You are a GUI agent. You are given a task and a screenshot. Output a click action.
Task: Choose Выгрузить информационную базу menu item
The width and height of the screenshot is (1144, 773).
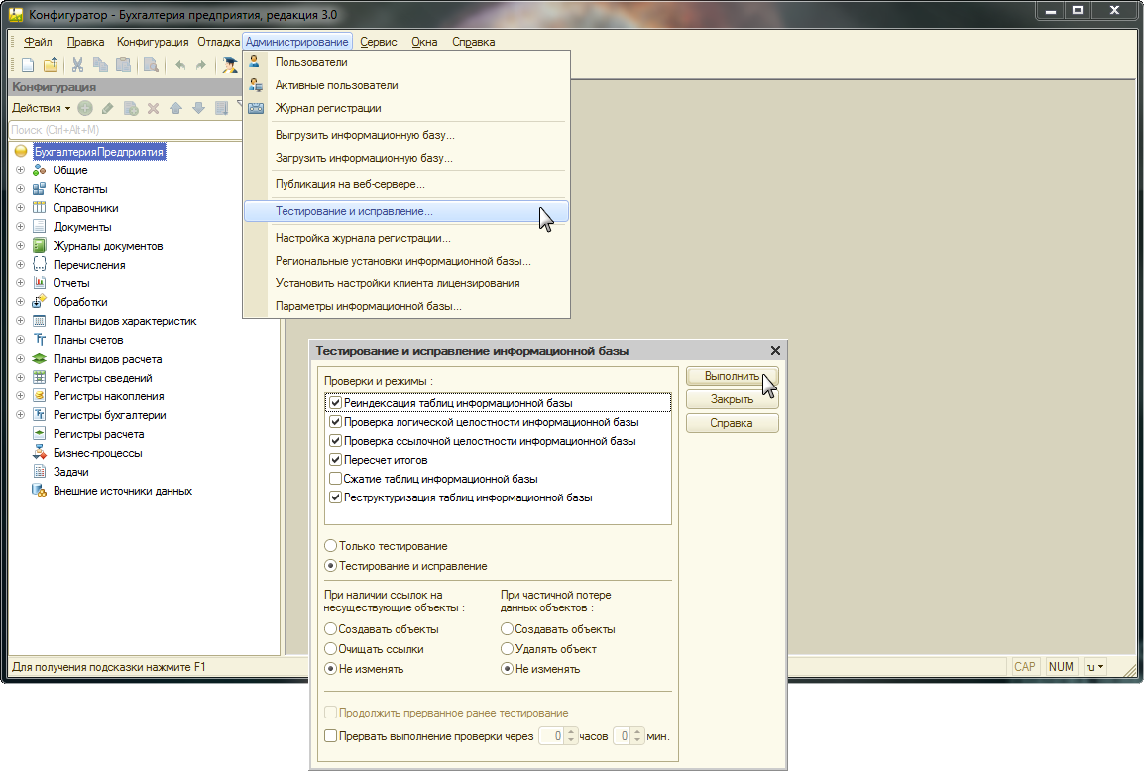[x=406, y=135]
